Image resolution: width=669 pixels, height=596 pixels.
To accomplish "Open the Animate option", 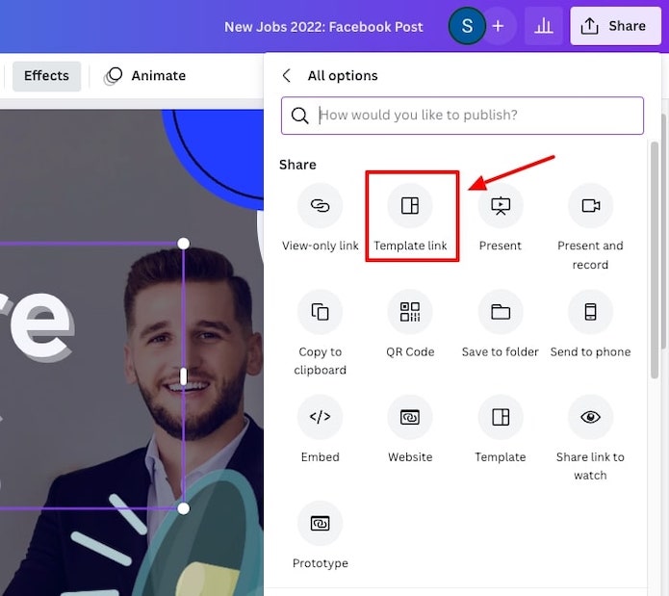I will 145,76.
